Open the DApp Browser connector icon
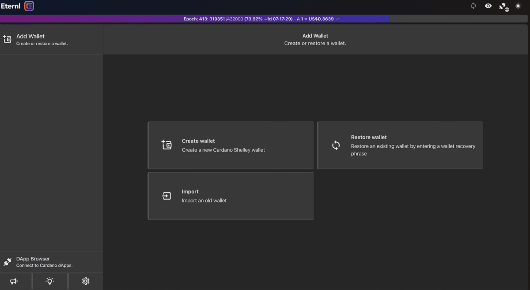 [7, 261]
